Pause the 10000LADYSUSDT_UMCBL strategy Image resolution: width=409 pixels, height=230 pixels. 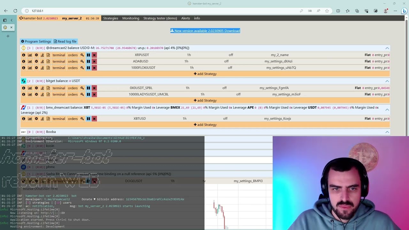88,94
